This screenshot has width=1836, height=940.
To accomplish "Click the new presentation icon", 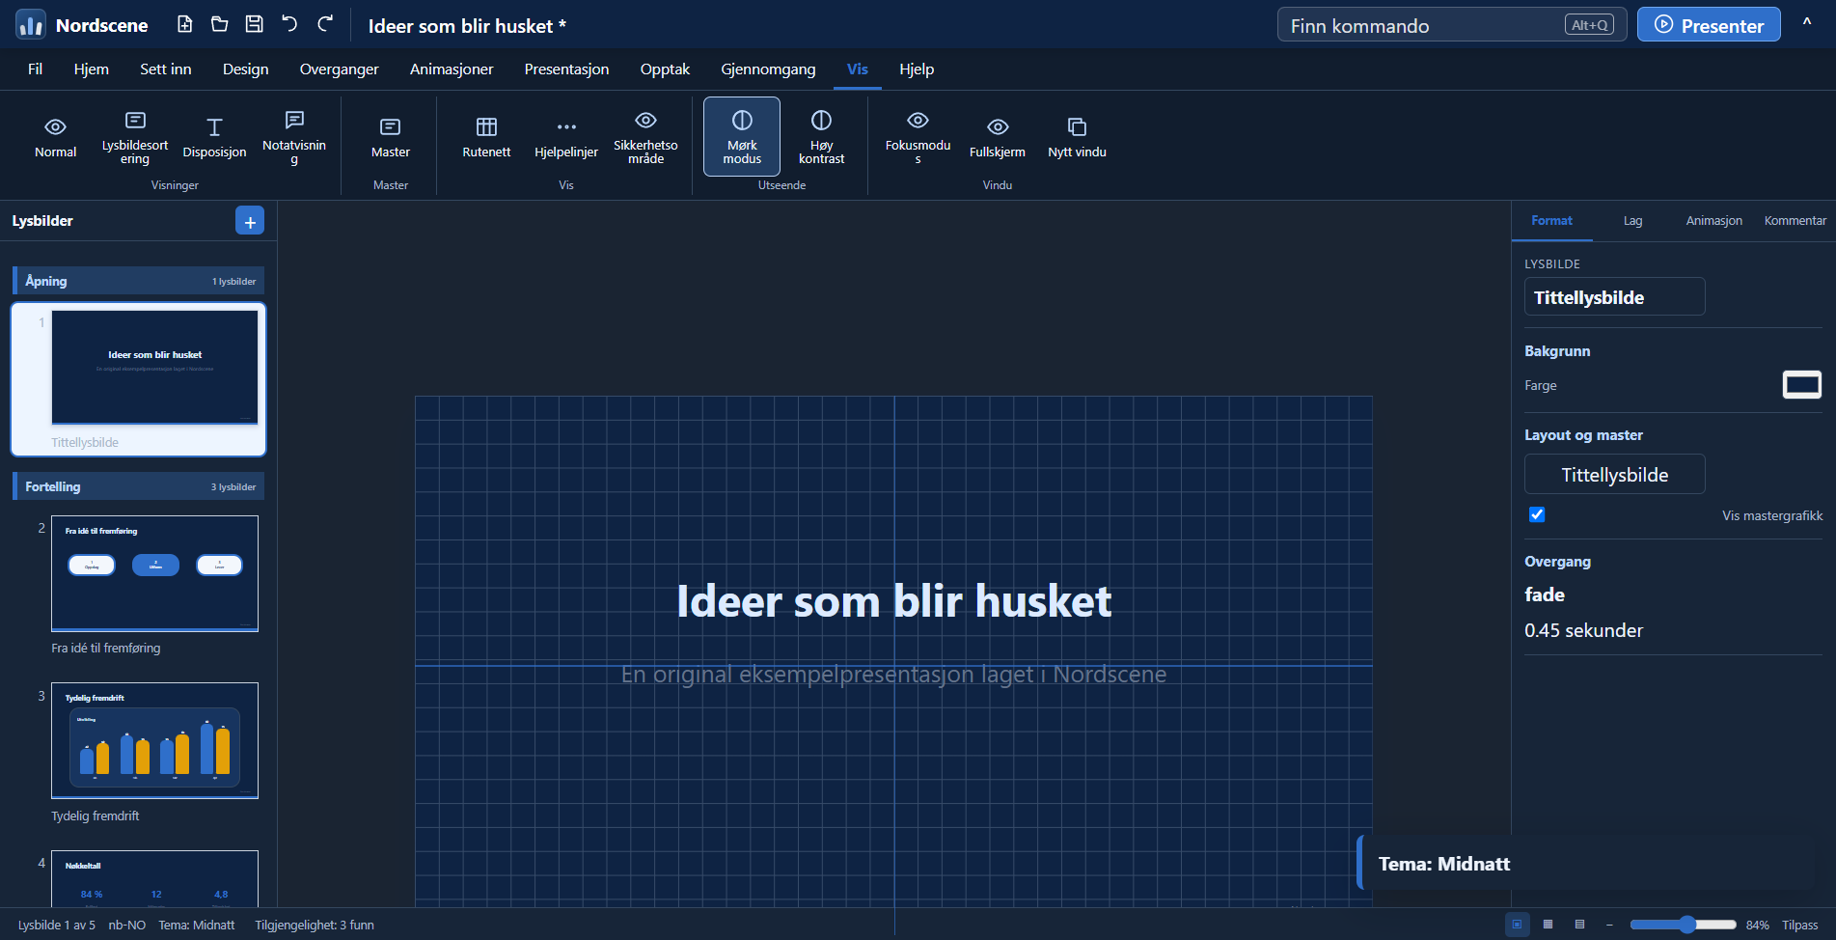I will (x=185, y=24).
